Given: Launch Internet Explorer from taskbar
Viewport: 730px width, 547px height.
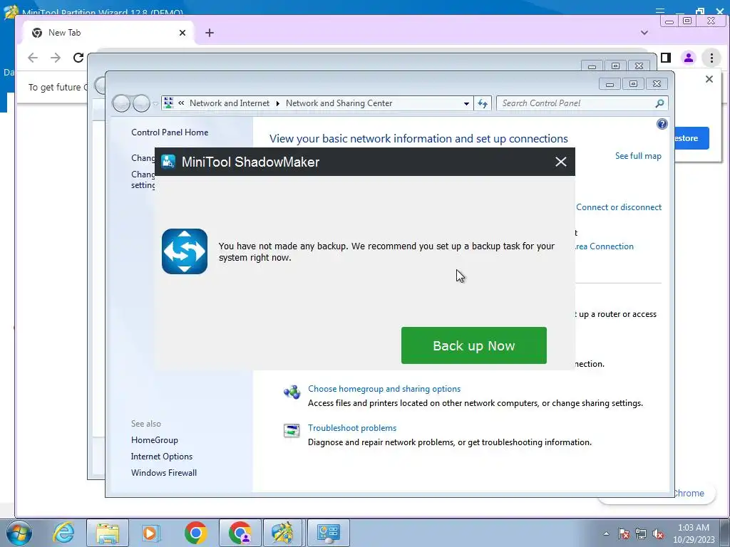Looking at the screenshot, I should (x=63, y=533).
